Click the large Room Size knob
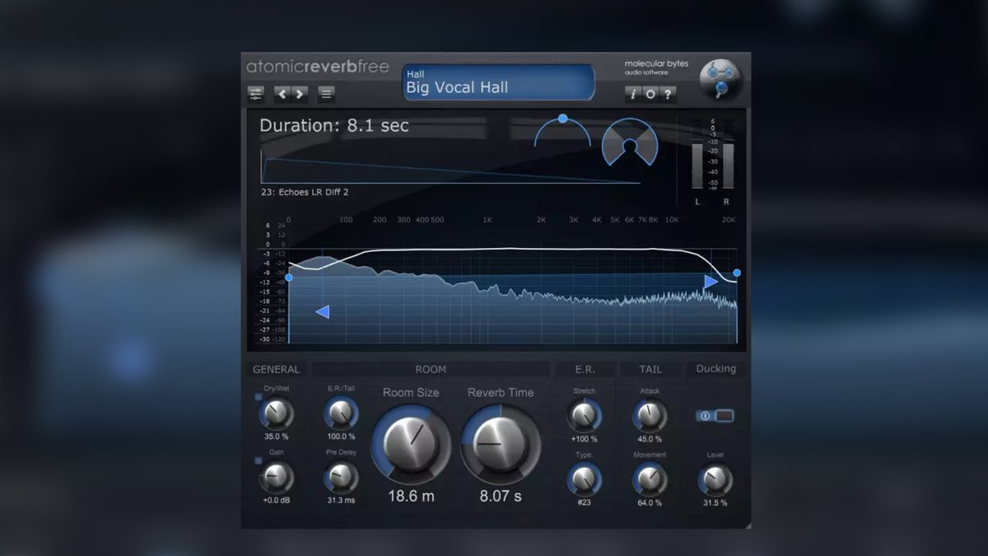988x556 pixels. pyautogui.click(x=410, y=444)
